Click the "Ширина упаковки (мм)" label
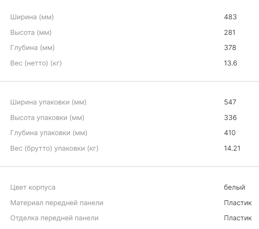The width and height of the screenshot is (259, 229). [x=48, y=102]
